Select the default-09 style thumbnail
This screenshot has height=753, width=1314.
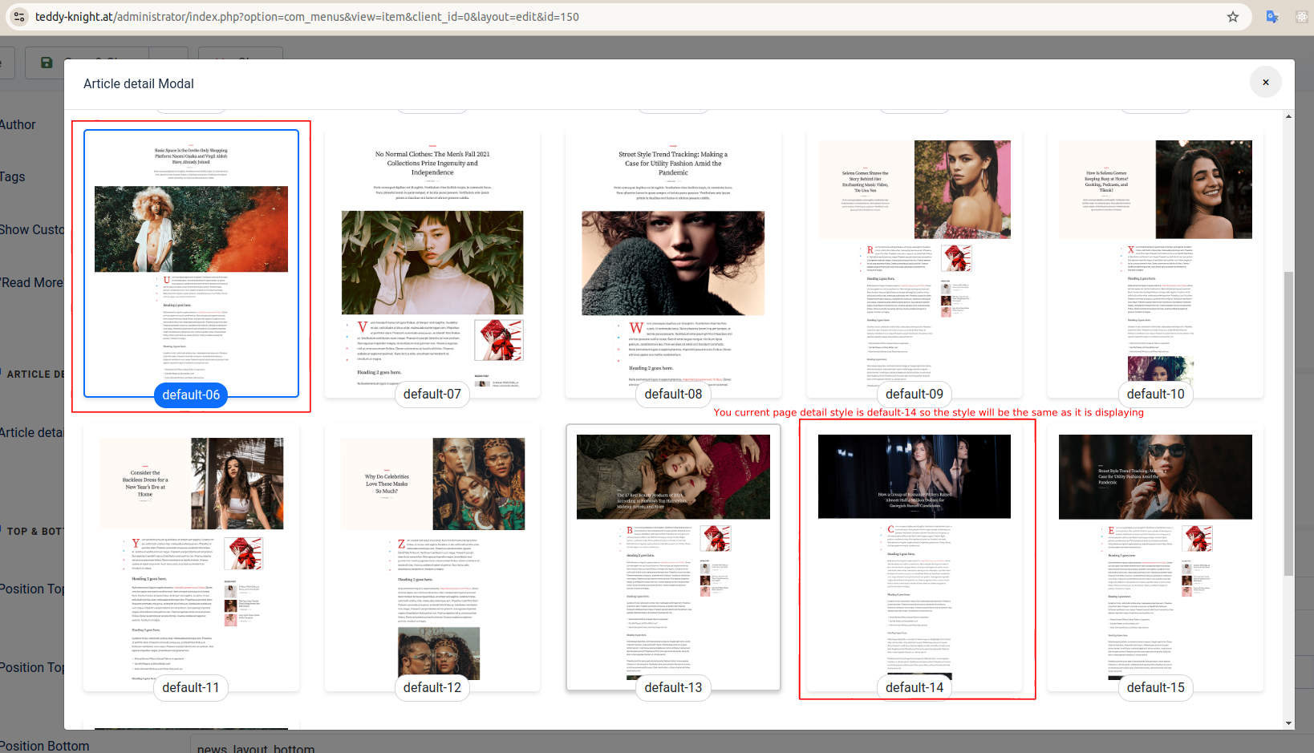[x=915, y=263]
